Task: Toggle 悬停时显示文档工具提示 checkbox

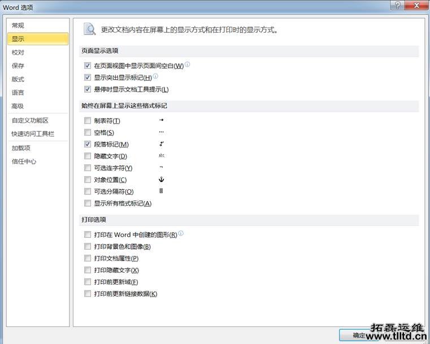Action: [88, 89]
